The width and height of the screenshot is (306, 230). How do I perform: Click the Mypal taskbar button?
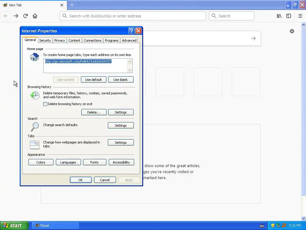[55, 226]
